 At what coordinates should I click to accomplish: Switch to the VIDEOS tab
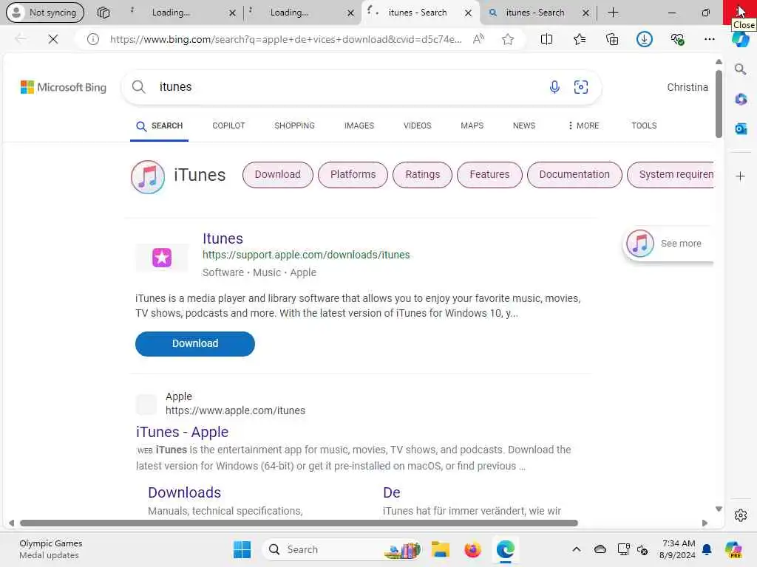tap(417, 126)
